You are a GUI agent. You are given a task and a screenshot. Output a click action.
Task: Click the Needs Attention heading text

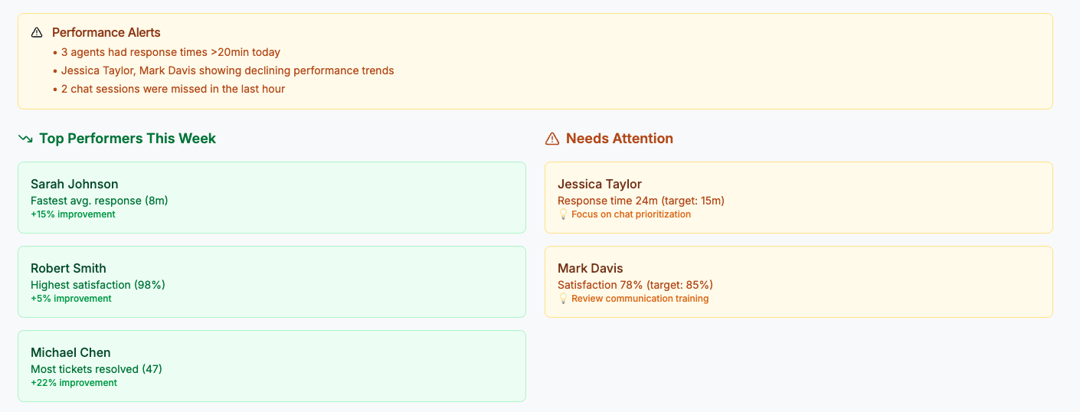620,139
